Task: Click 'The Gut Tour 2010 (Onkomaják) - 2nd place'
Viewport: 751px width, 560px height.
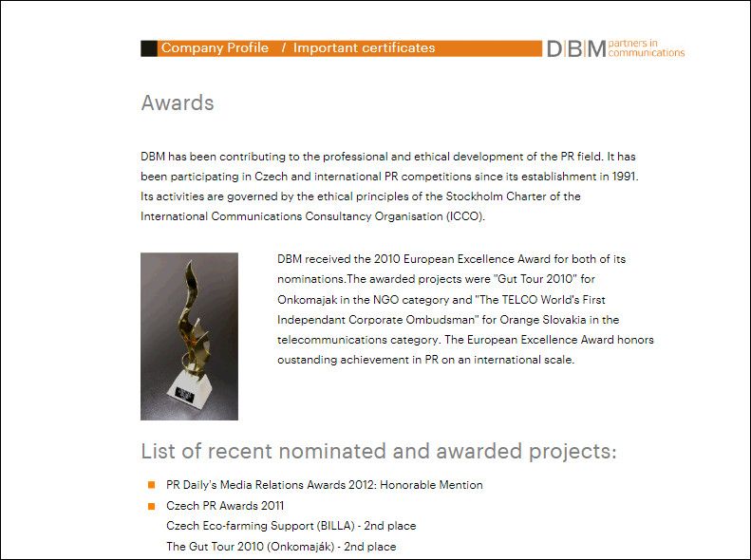Action: point(281,546)
